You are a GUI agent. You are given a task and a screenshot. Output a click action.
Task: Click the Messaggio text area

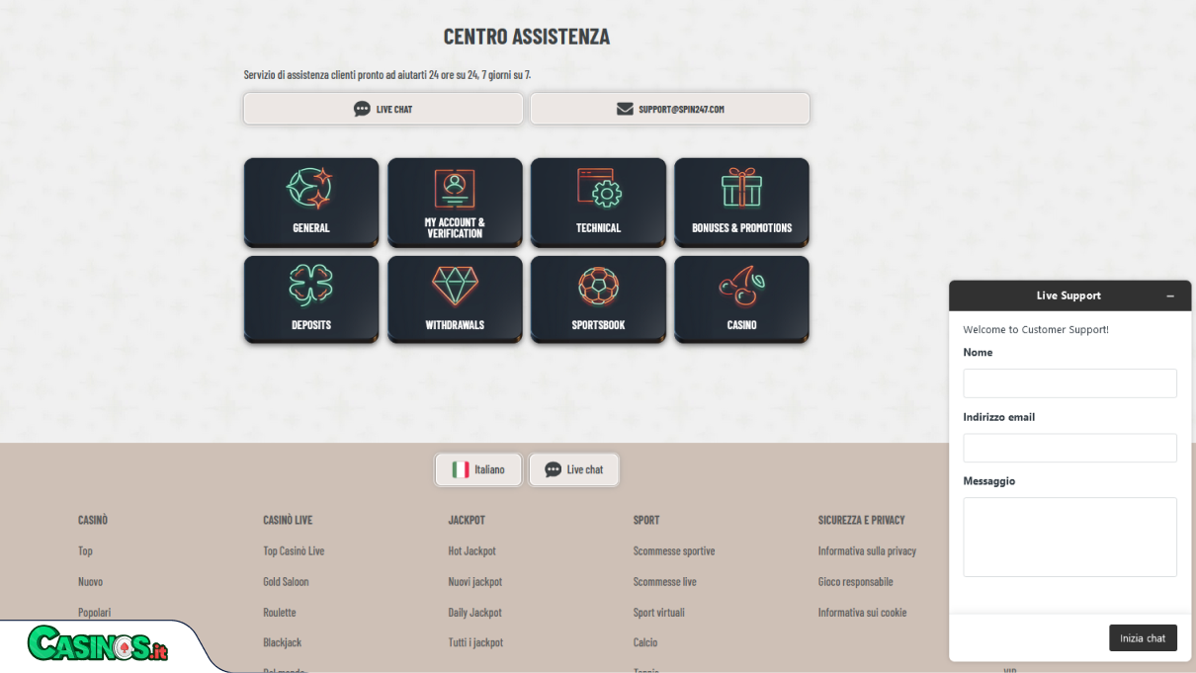tap(1069, 537)
